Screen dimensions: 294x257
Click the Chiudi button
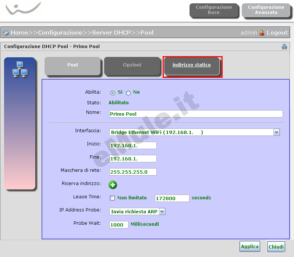click(x=276, y=247)
